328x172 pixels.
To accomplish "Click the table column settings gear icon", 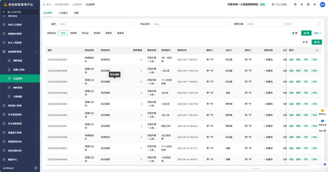I will tap(317, 50).
